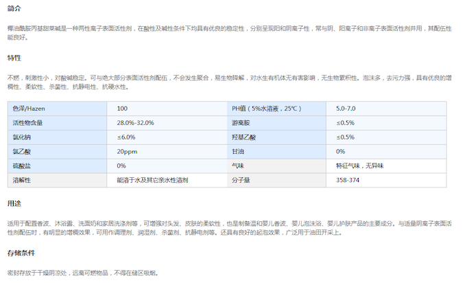Select the ≤0.5% value beside 游离胺
The height and width of the screenshot is (283, 465).
tap(386, 123)
